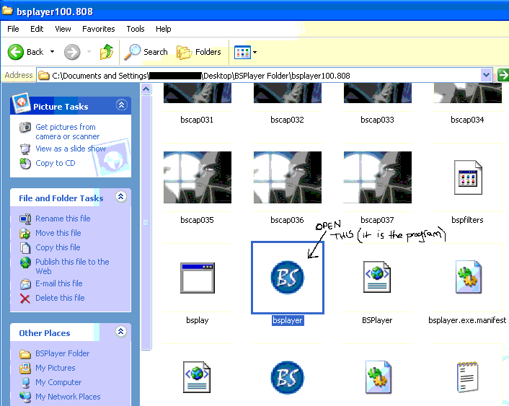509x406 pixels.
Task: Expand the Address bar dropdown arrow
Action: 486,75
